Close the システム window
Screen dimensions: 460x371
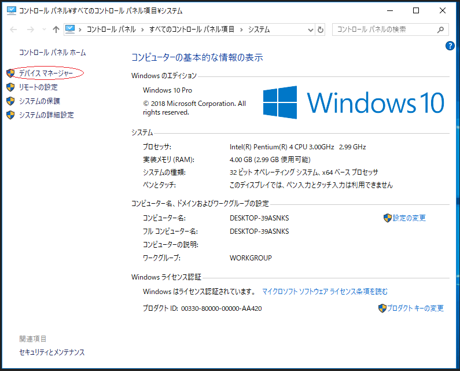[x=443, y=10]
